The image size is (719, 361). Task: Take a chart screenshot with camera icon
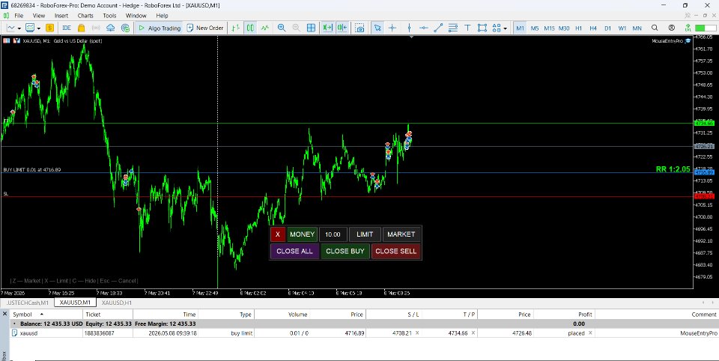point(360,28)
